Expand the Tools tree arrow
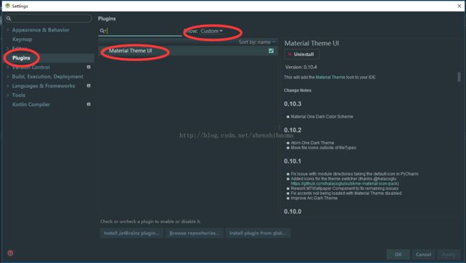The image size is (466, 263). [x=8, y=95]
